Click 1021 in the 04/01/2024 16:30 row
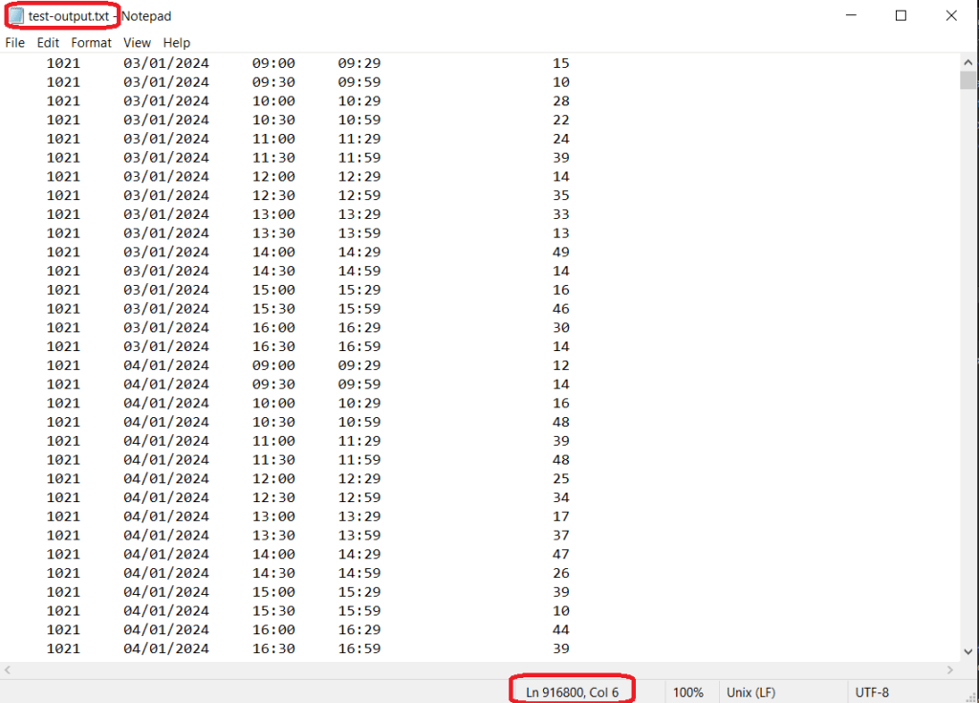 point(63,648)
